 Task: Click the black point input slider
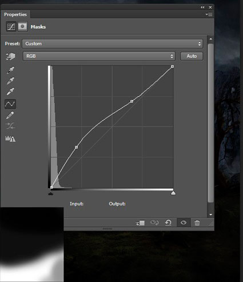[x=50, y=193]
